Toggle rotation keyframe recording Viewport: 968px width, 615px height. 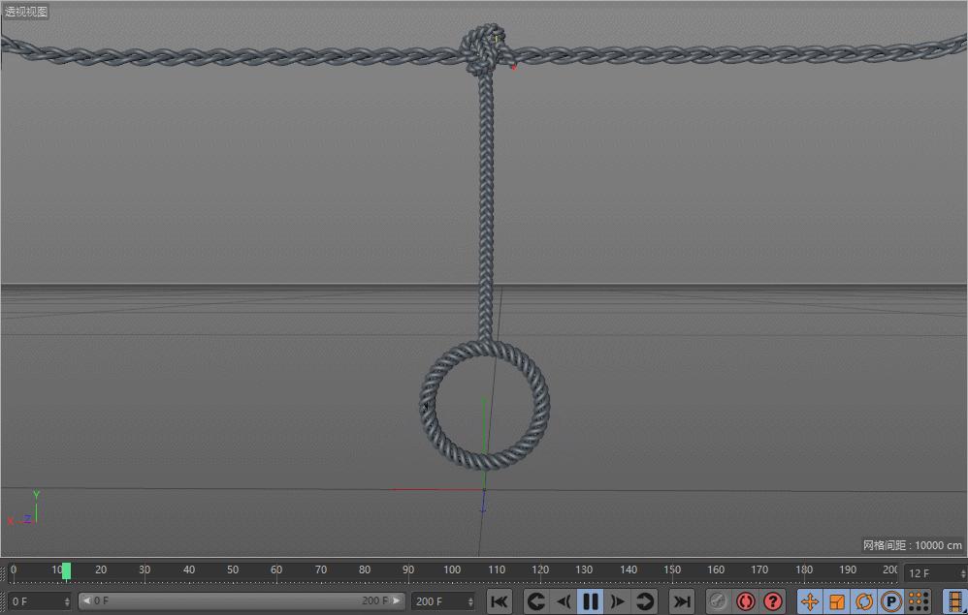tap(863, 600)
